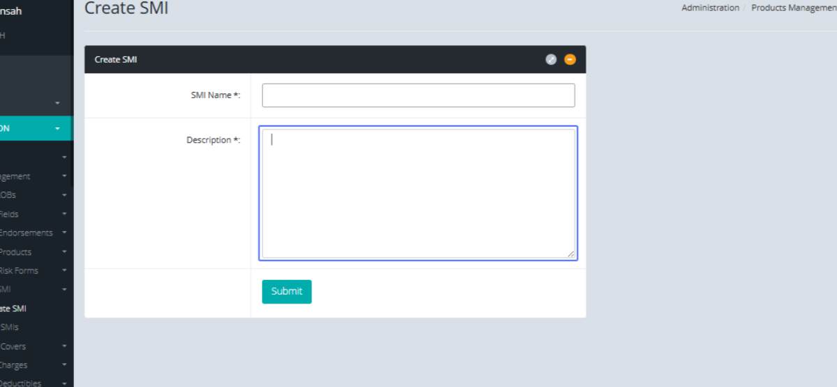Open Administration breadcrumb link
This screenshot has width=837, height=387.
710,8
